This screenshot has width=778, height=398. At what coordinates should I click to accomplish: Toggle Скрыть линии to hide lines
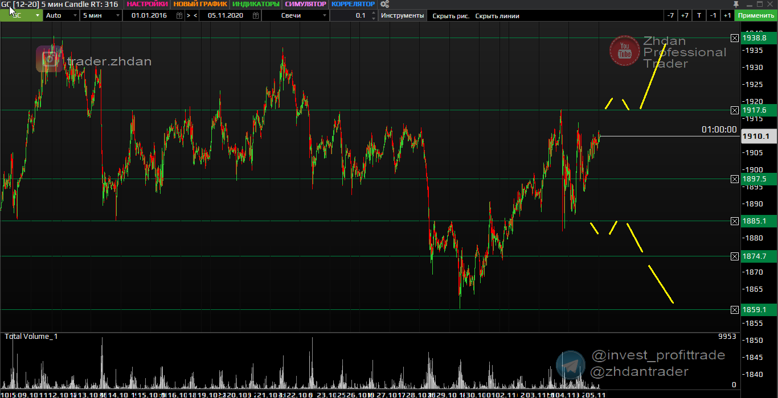coord(497,15)
